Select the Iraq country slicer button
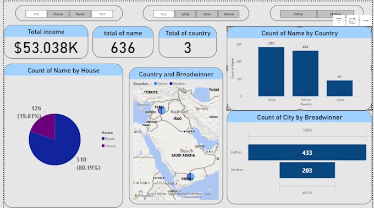374x208 pixels. tap(164, 14)
